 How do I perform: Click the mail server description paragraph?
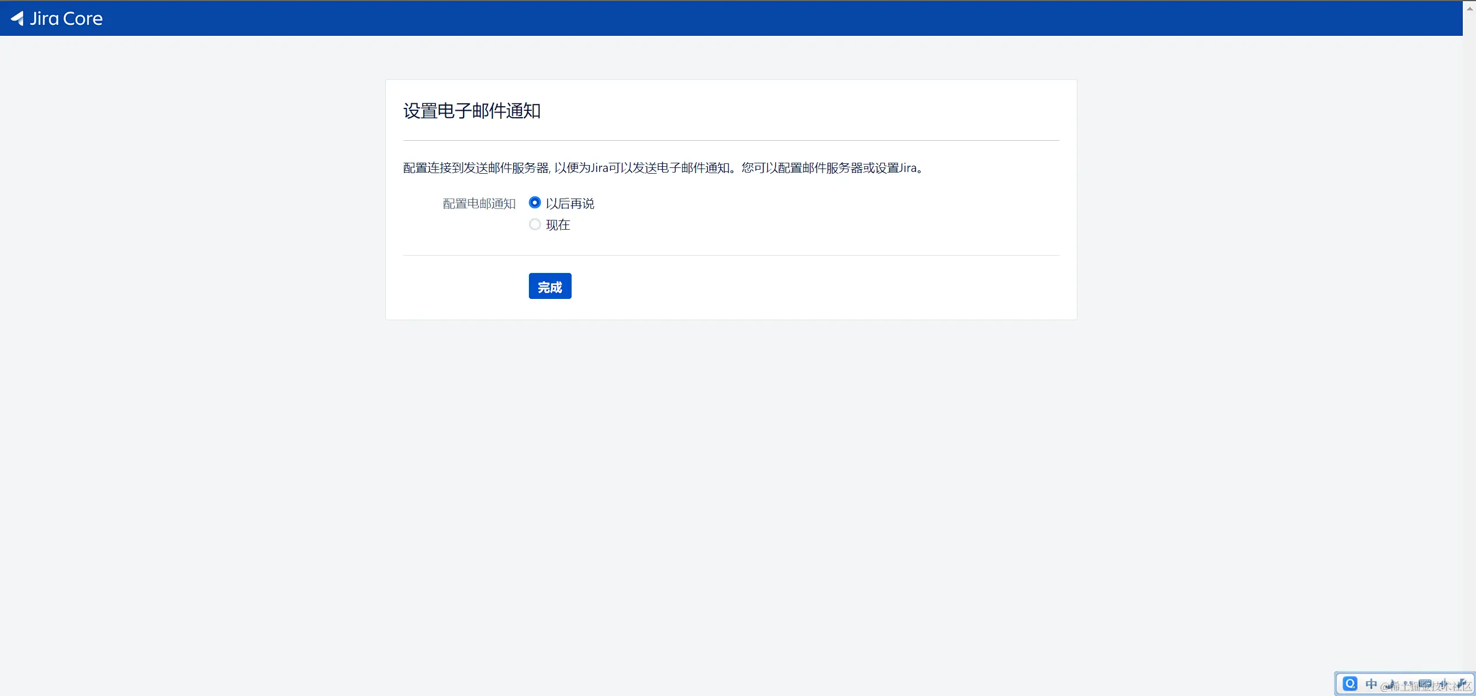[663, 168]
